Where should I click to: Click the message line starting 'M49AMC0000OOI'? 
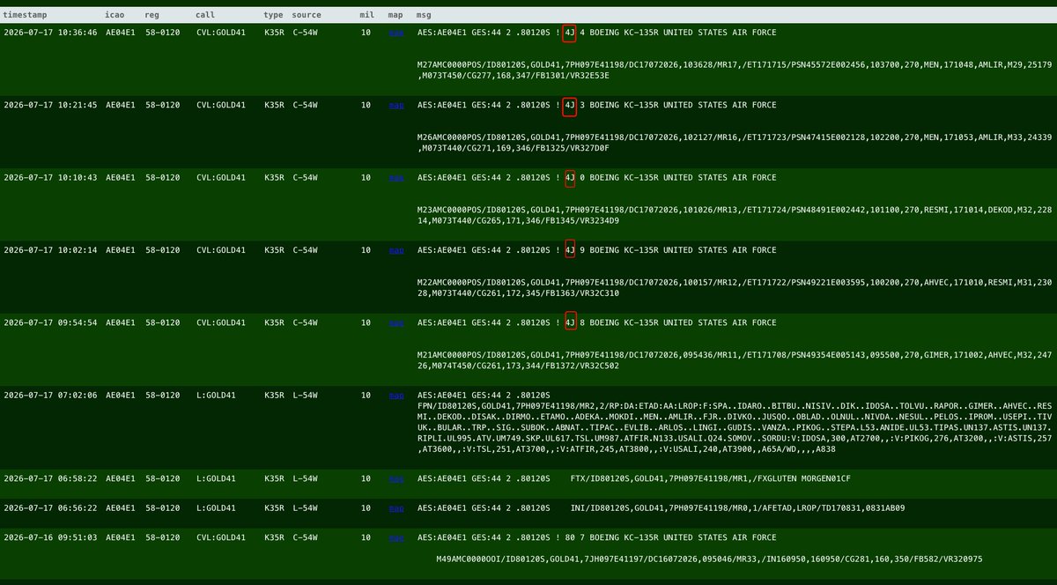pyautogui.click(x=709, y=559)
